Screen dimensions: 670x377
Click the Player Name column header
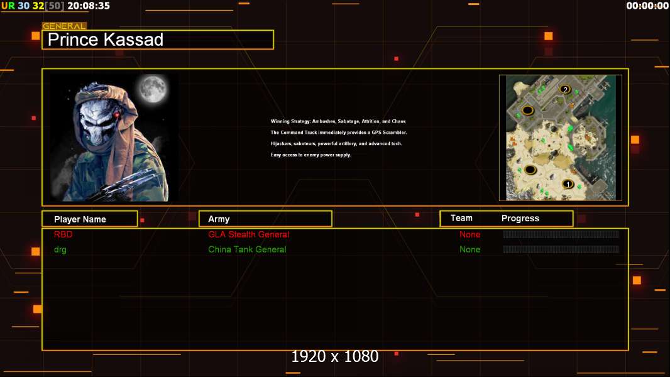point(90,219)
